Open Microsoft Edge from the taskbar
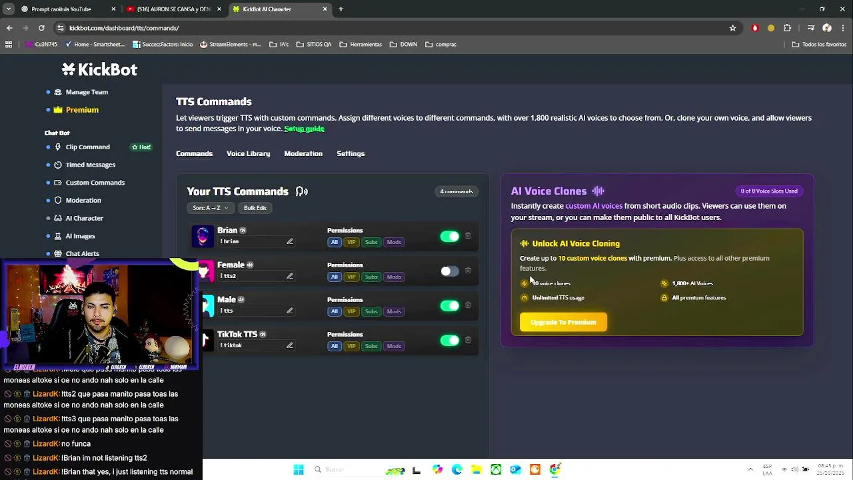 tap(456, 469)
